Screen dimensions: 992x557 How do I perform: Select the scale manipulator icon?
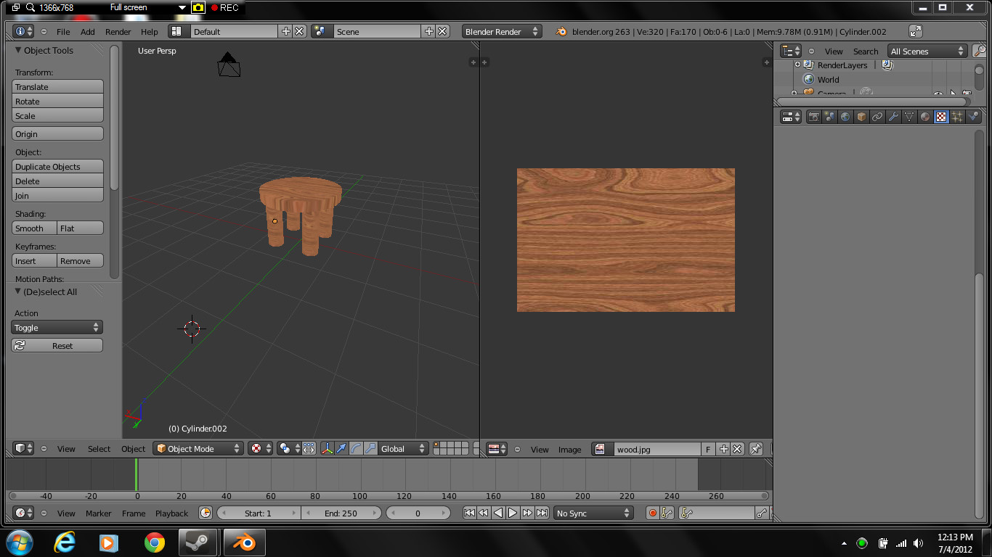(370, 449)
